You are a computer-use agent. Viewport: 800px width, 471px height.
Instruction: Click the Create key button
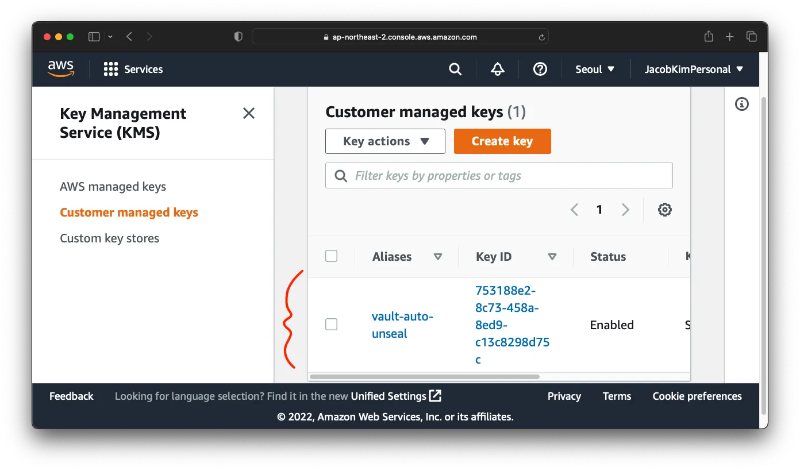502,141
